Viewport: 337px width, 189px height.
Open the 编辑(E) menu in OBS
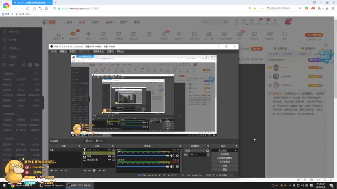point(63,51)
